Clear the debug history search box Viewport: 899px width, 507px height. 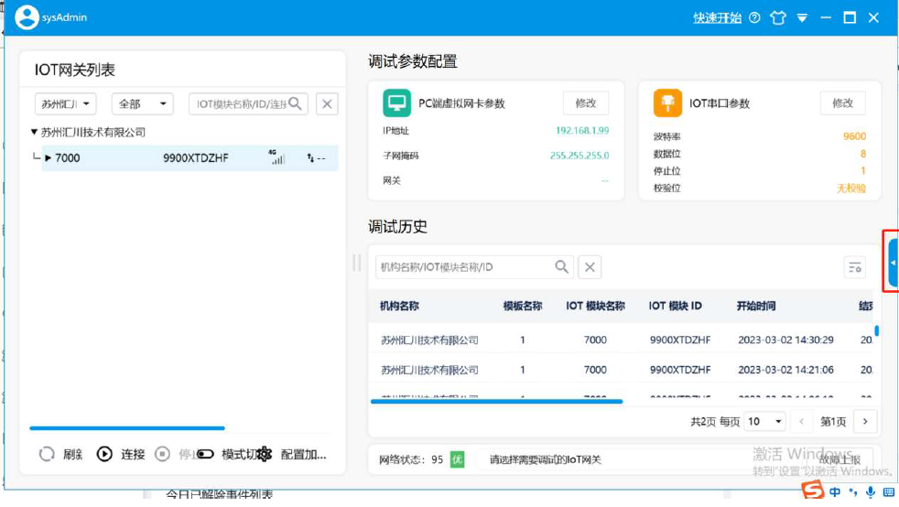pyautogui.click(x=590, y=267)
